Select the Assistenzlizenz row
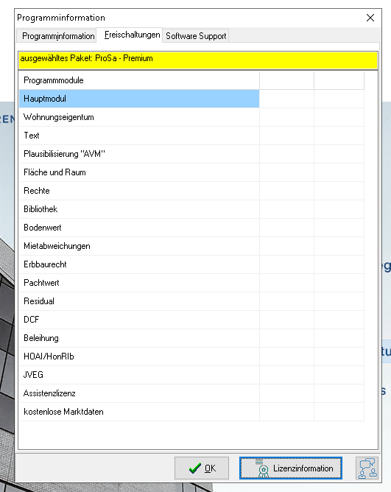Viewport: 391px width, 492px height. [139, 393]
